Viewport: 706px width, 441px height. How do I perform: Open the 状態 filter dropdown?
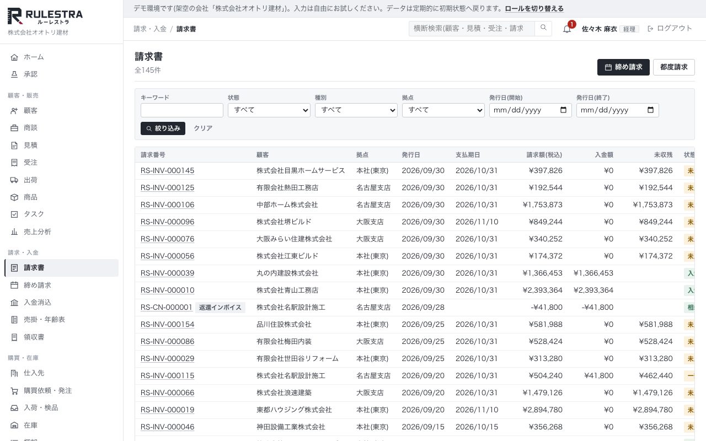269,110
